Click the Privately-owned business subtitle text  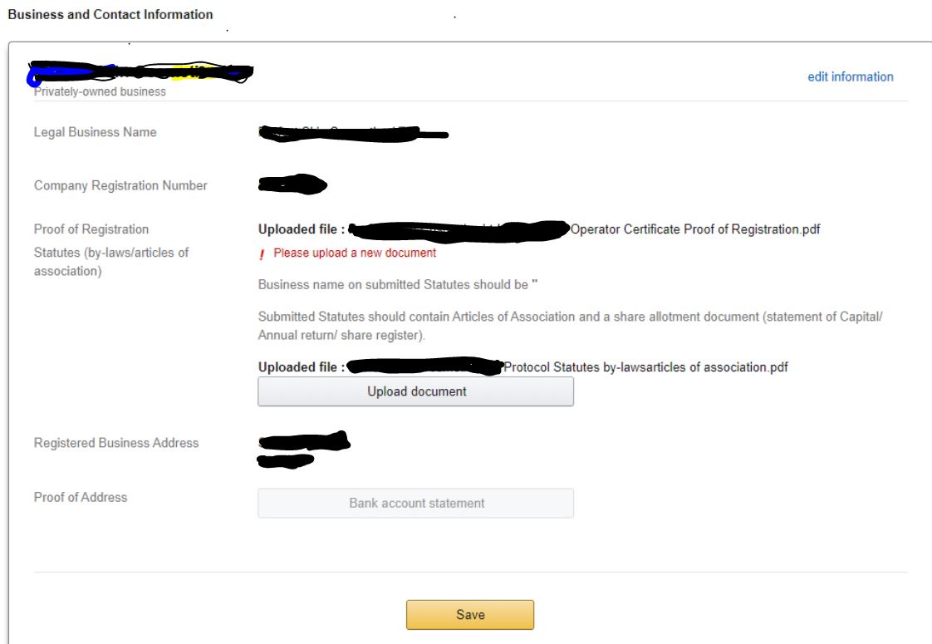pos(100,92)
